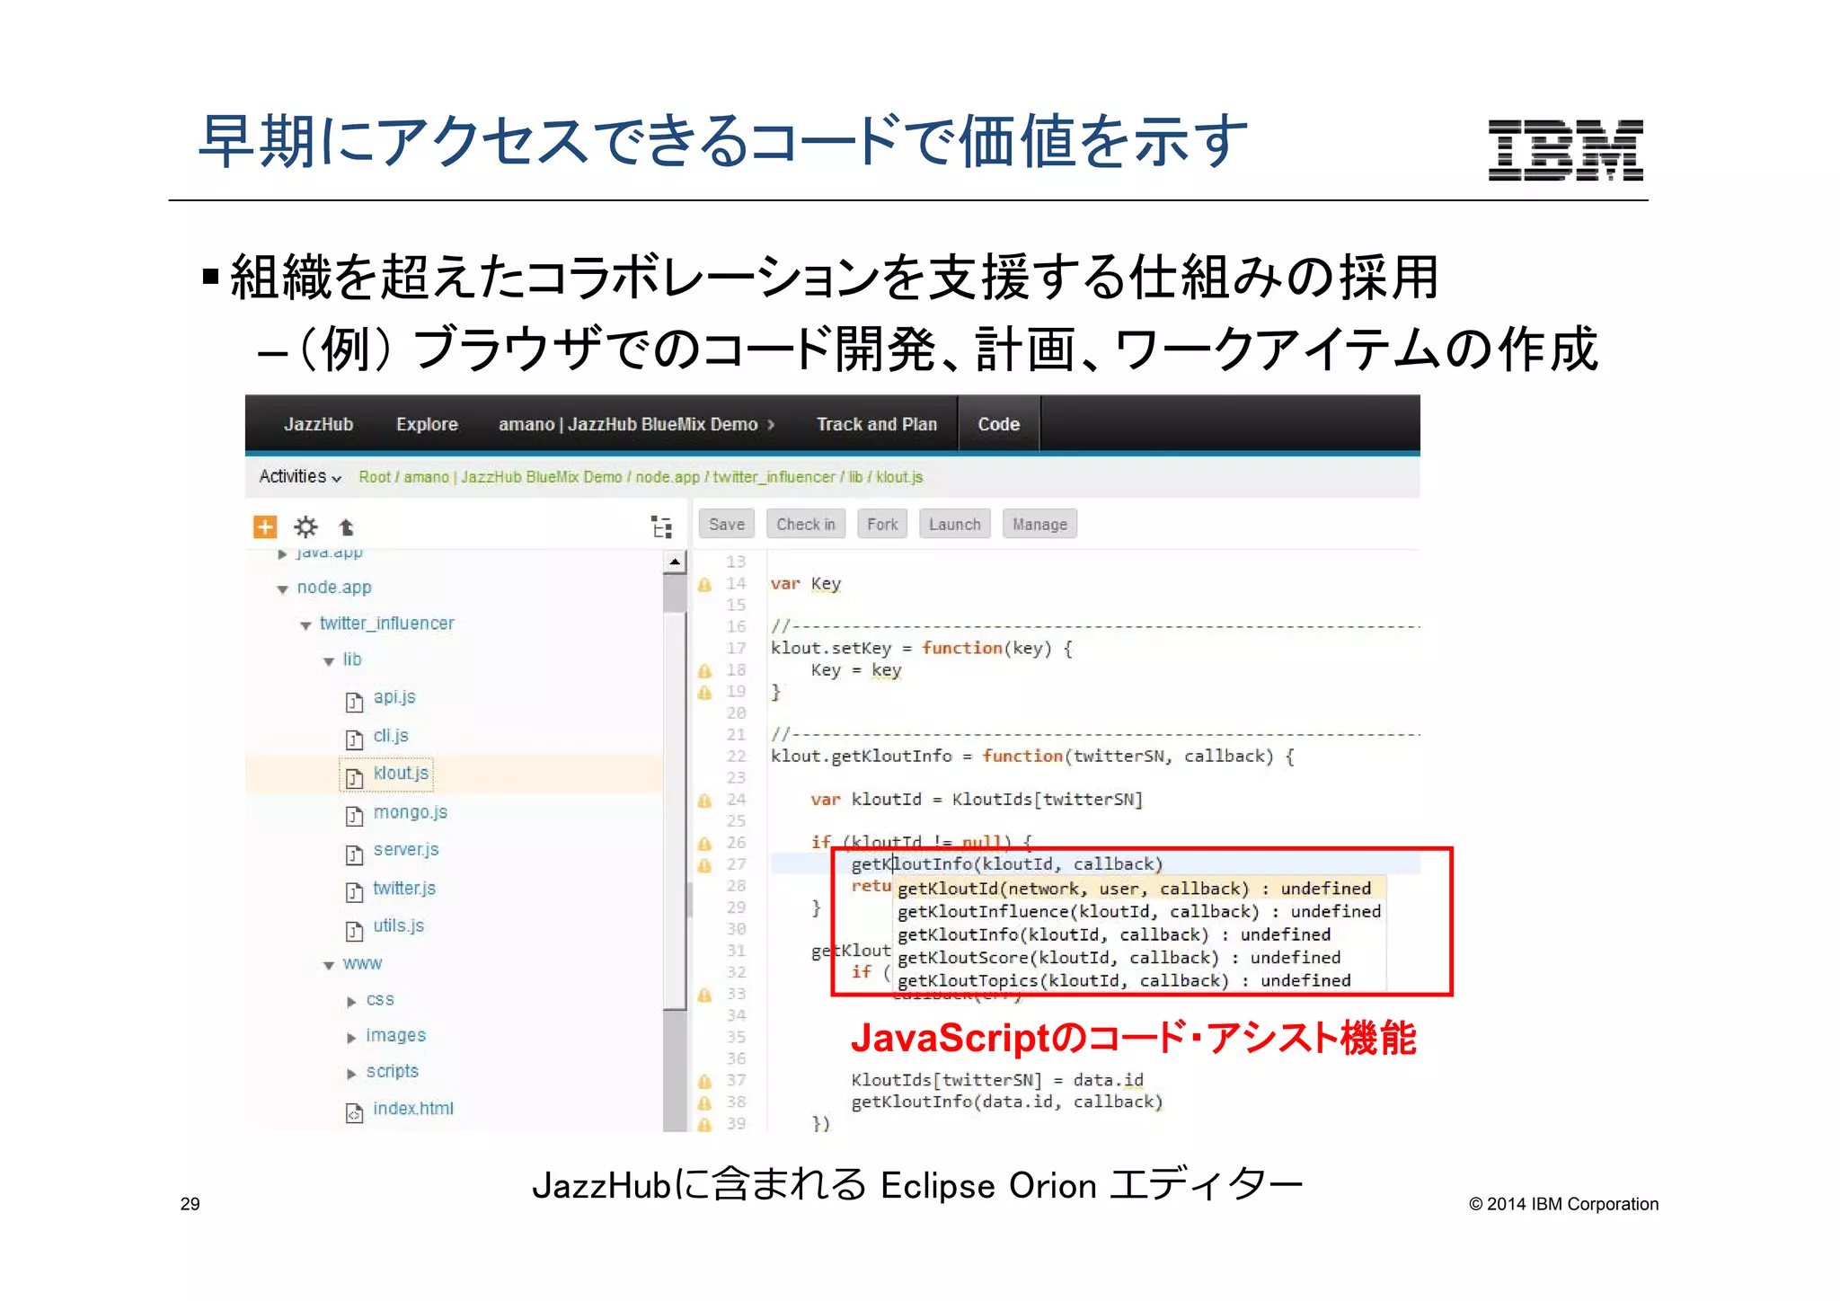The image size is (1840, 1301).
Task: Switch to the Code tab
Action: pos(998,424)
